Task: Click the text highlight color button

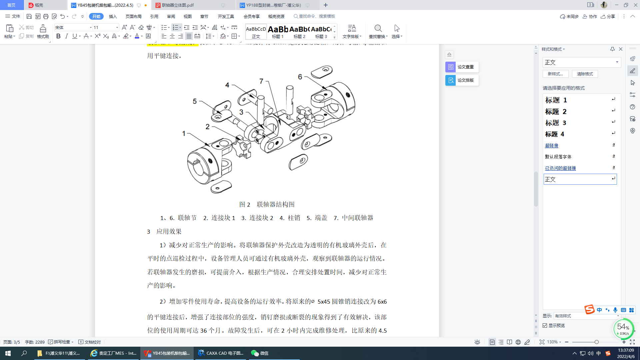Action: pos(126,36)
